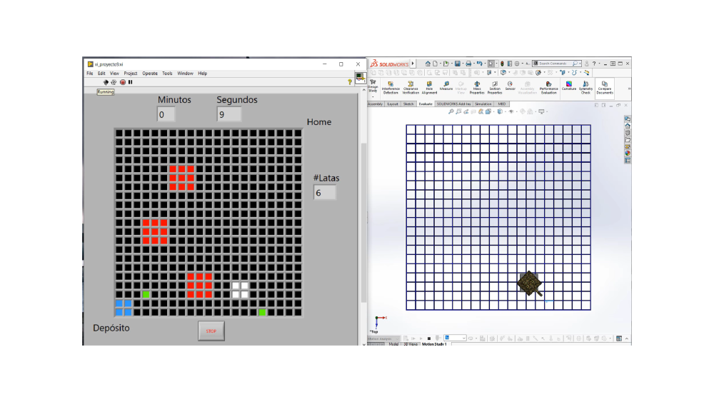This screenshot has width=714, height=402.
Task: Click the LabVIEW vertical scrollbar thumb
Action: (363, 223)
